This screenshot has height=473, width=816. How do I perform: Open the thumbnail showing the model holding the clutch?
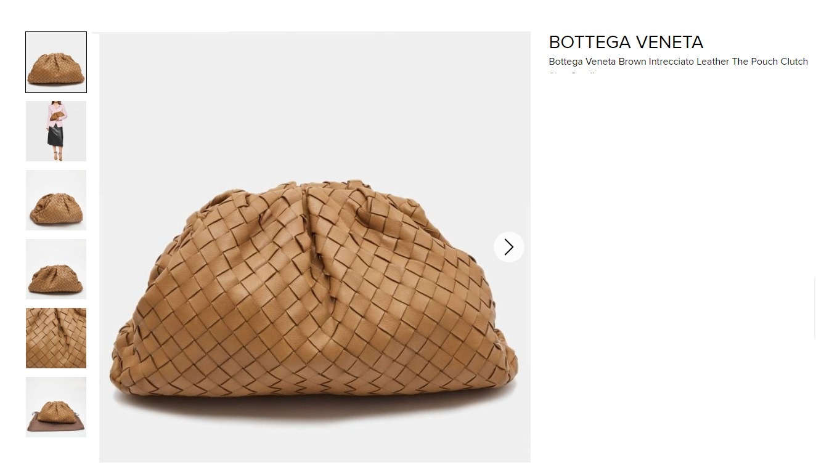coord(56,131)
